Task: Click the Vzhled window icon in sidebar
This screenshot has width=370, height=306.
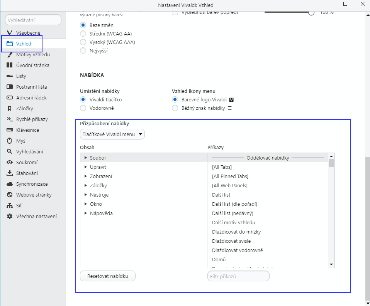Action: pos(9,44)
